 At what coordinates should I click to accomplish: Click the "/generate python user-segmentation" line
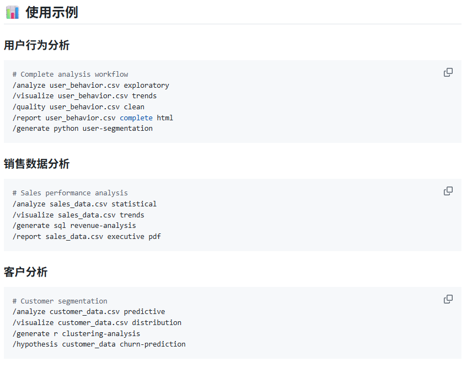82,129
